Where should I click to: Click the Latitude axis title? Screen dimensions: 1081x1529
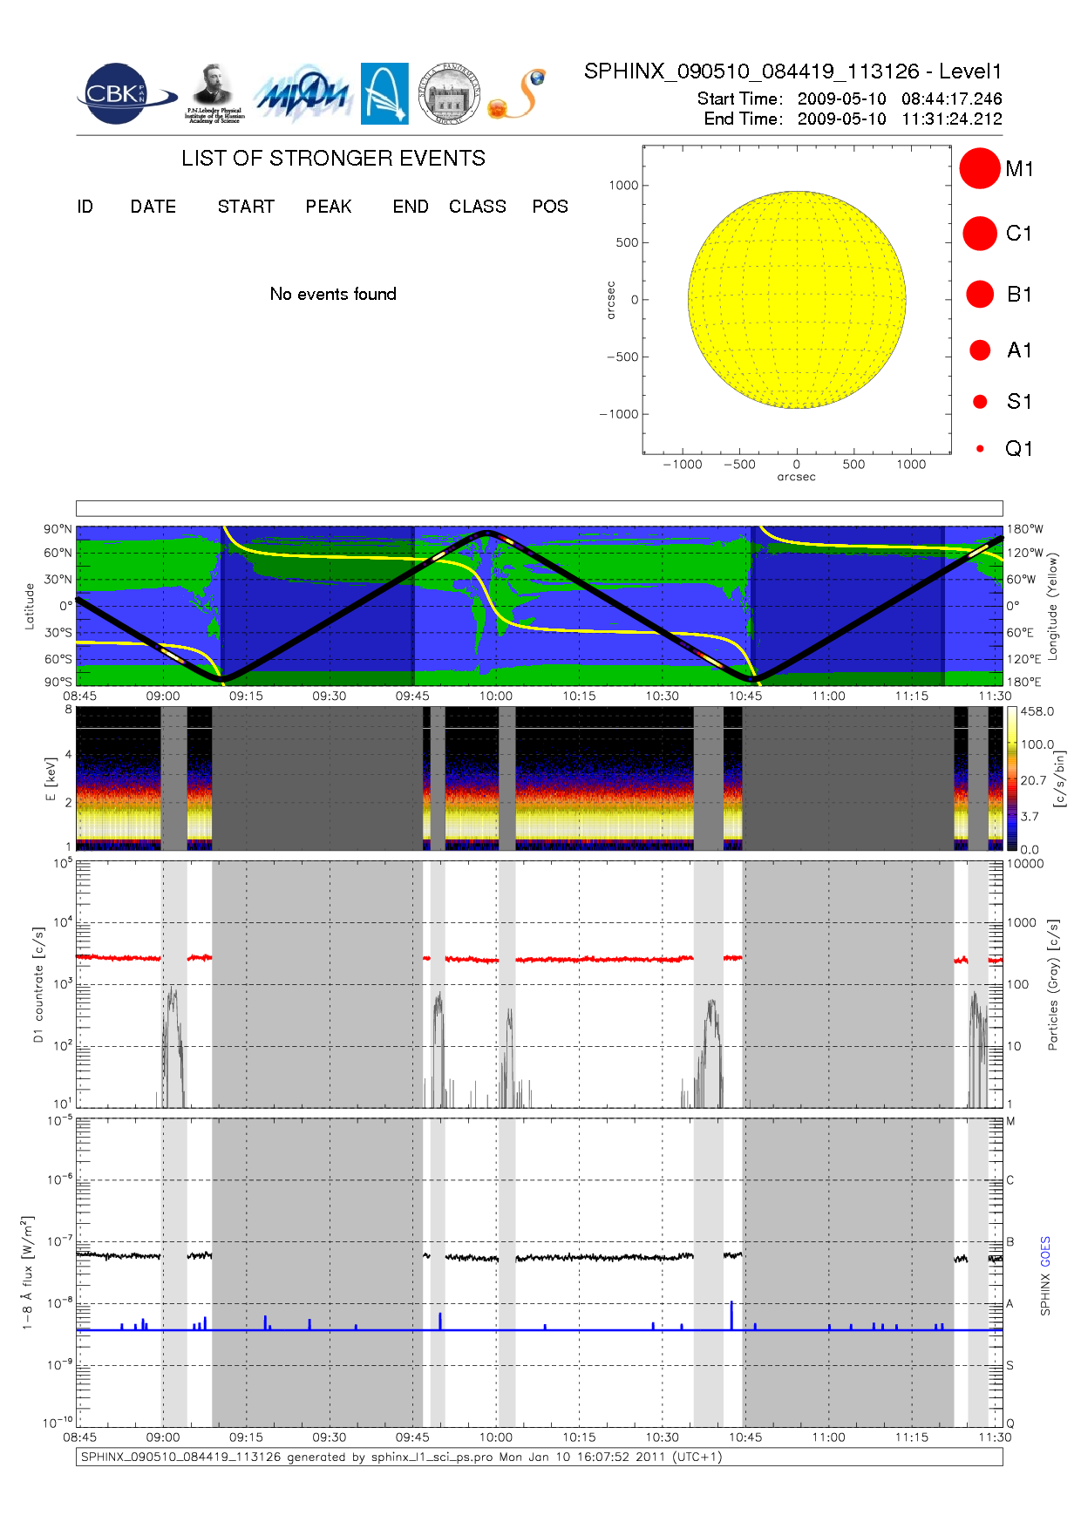29,606
